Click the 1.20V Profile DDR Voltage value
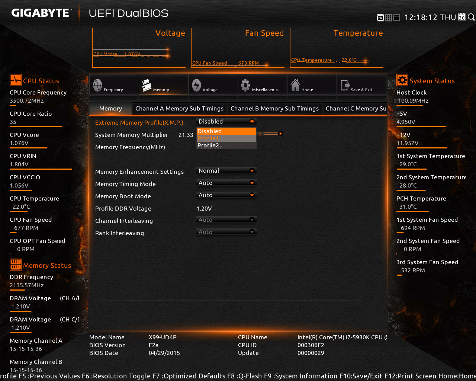The height and width of the screenshot is (381, 476). pyautogui.click(x=204, y=208)
